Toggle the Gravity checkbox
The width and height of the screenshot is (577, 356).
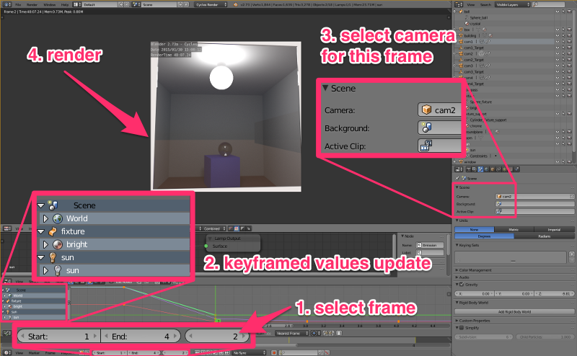tap(462, 285)
